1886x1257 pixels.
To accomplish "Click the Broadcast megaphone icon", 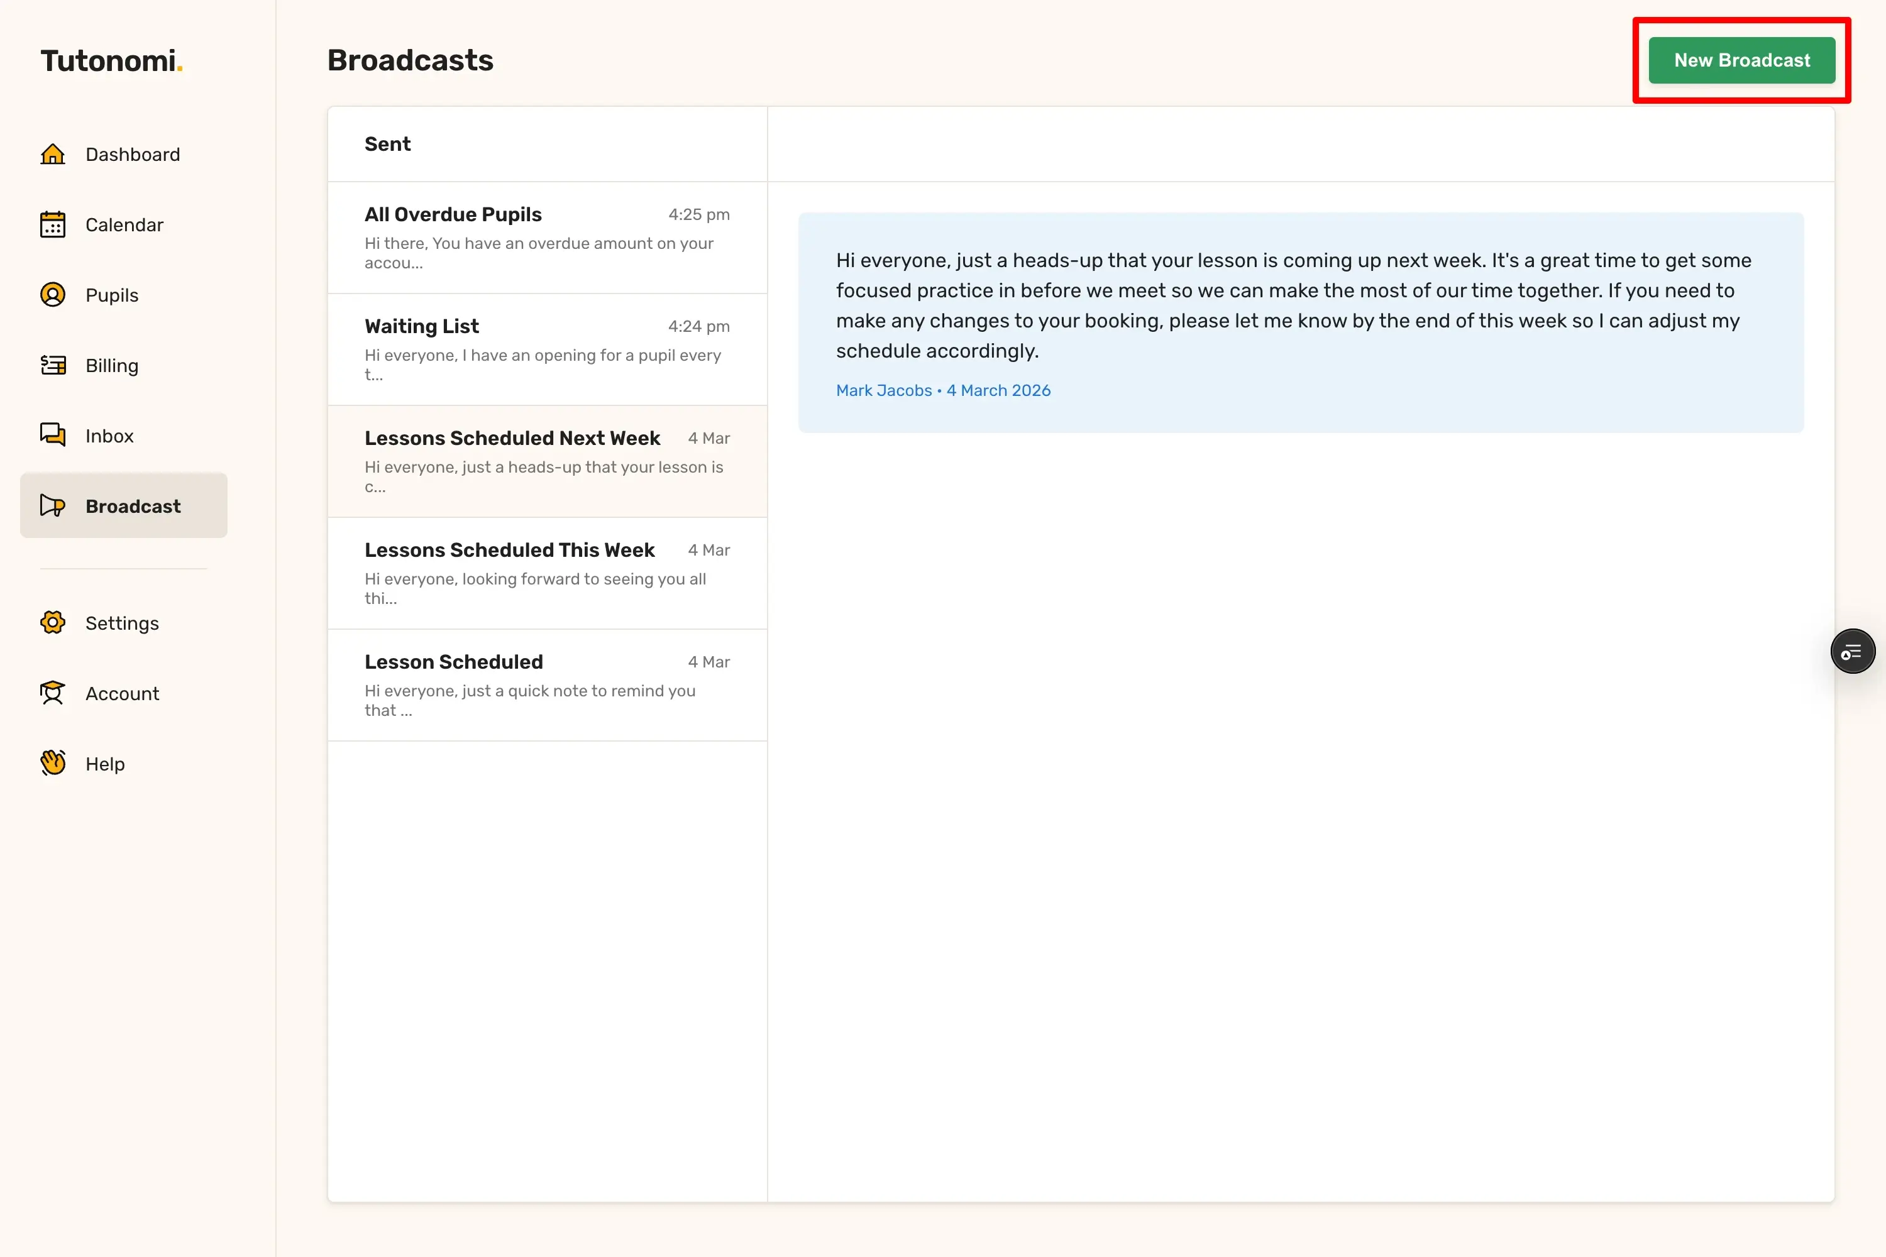I will click(x=53, y=506).
